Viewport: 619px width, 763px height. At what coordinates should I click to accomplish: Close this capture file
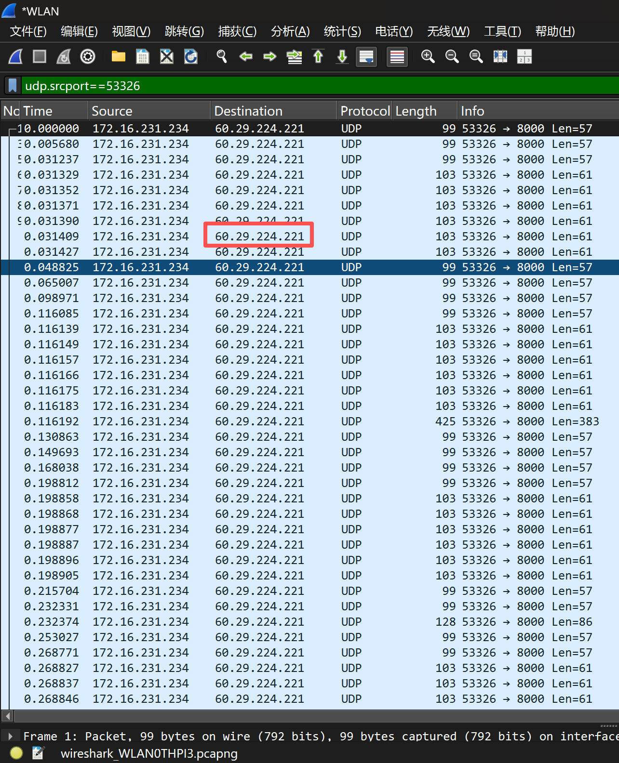coord(167,57)
